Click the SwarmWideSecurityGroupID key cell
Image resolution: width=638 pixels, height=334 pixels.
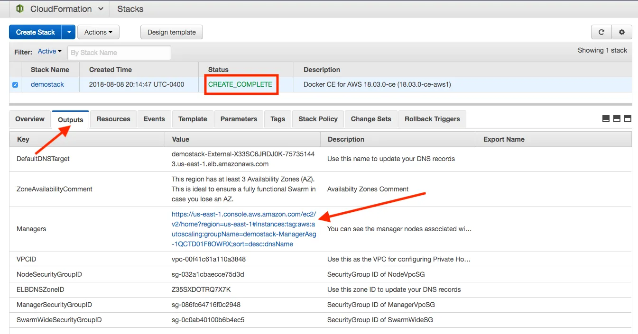(59, 320)
